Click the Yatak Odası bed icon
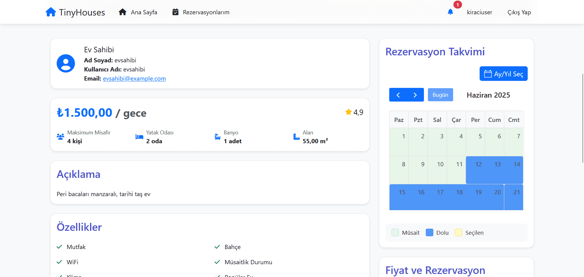Screen dimensions: 584x277 [139, 137]
